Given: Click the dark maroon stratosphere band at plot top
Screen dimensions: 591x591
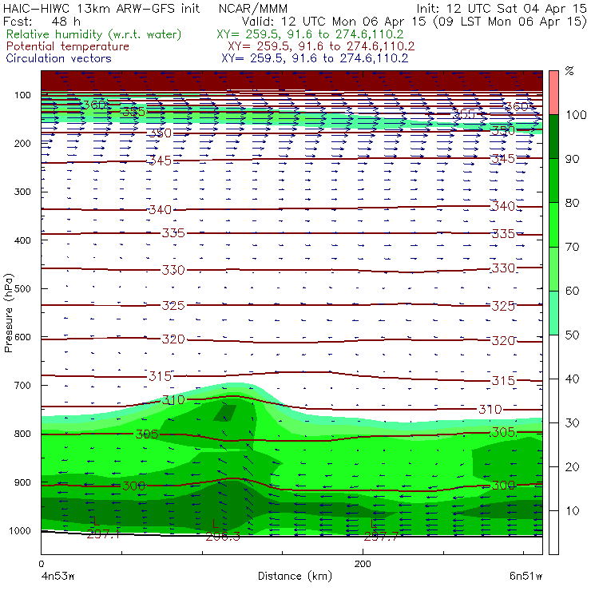Looking at the screenshot, I should coord(292,81).
